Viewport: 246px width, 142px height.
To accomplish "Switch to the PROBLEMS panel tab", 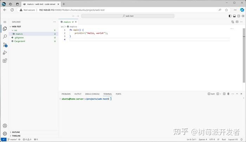I will (66, 94).
